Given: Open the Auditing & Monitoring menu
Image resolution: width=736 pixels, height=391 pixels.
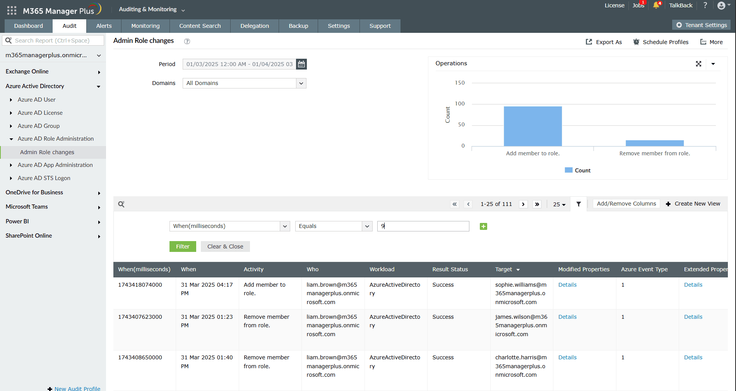Looking at the screenshot, I should (x=151, y=9).
